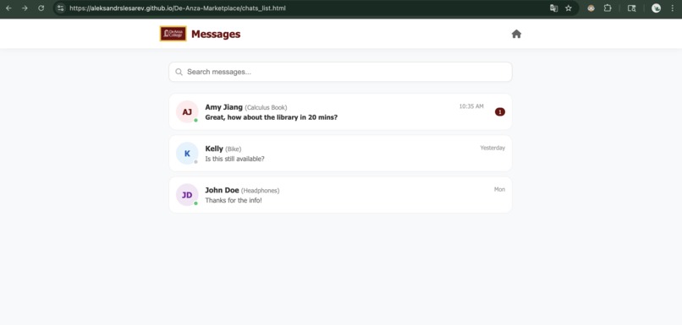
Task: Open the Amy Jiang name text
Action: click(223, 107)
